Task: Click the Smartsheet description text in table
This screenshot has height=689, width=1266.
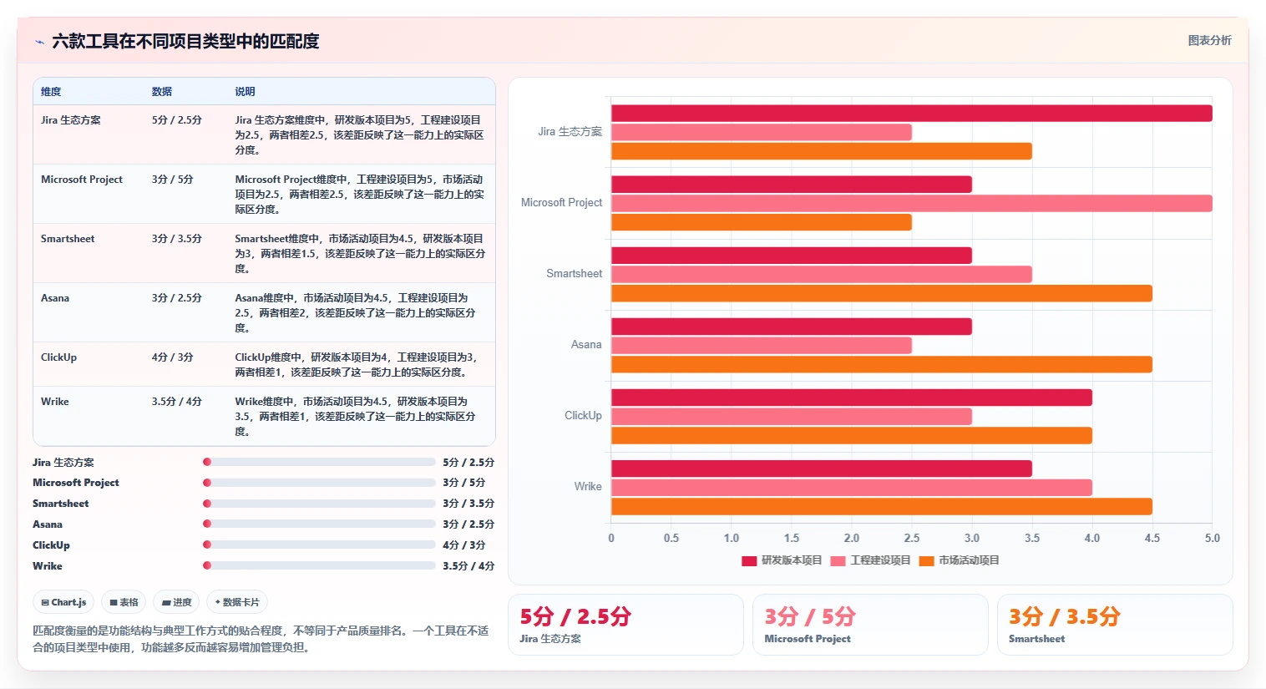Action: click(360, 254)
